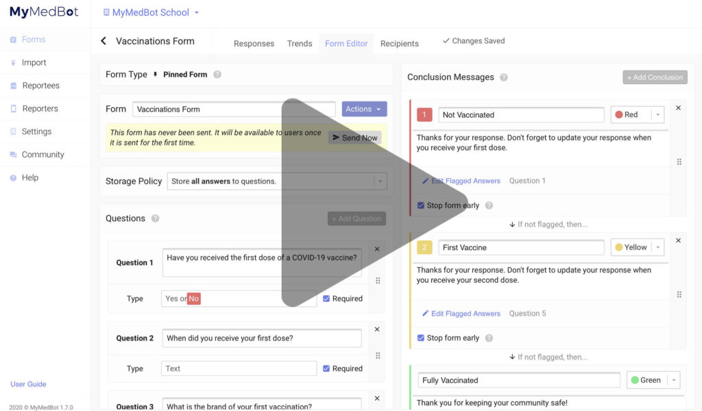Open the Yellow color dropdown
Image resolution: width=702 pixels, height=411 pixels.
pyautogui.click(x=638, y=247)
